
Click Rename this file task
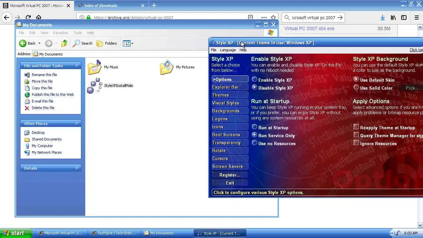(x=44, y=75)
